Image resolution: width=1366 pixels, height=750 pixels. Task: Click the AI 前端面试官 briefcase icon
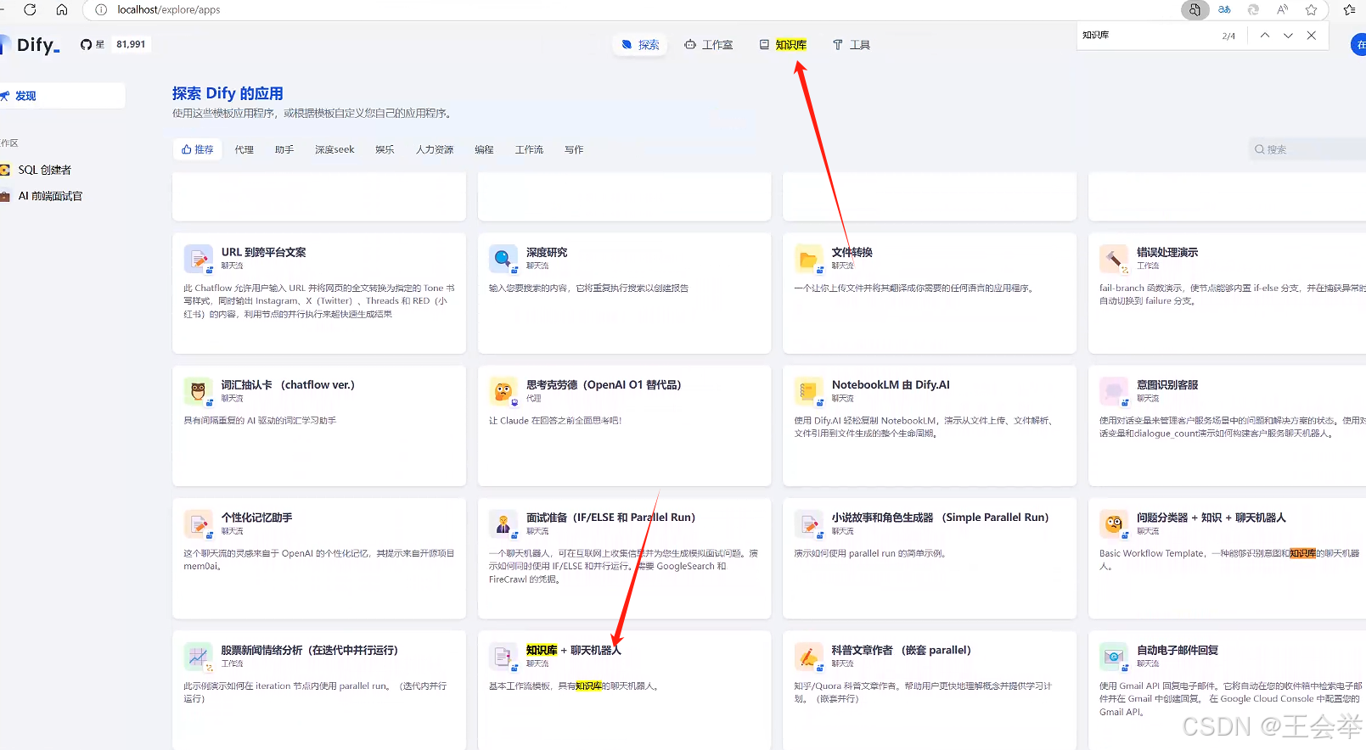[4, 196]
